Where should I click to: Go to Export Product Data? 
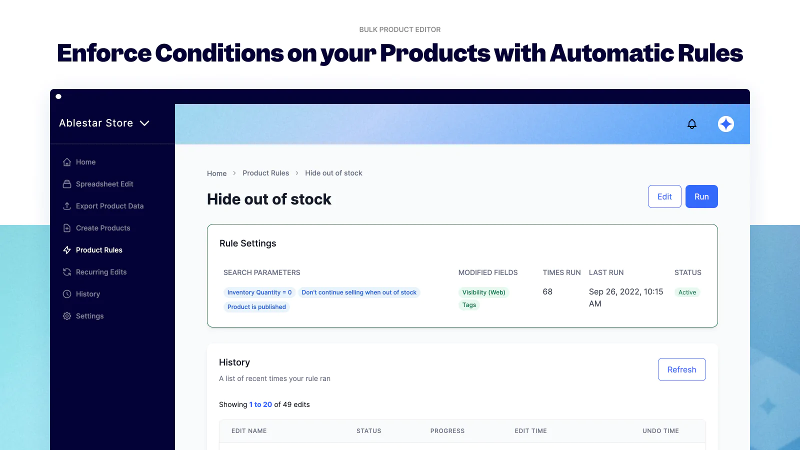click(109, 206)
